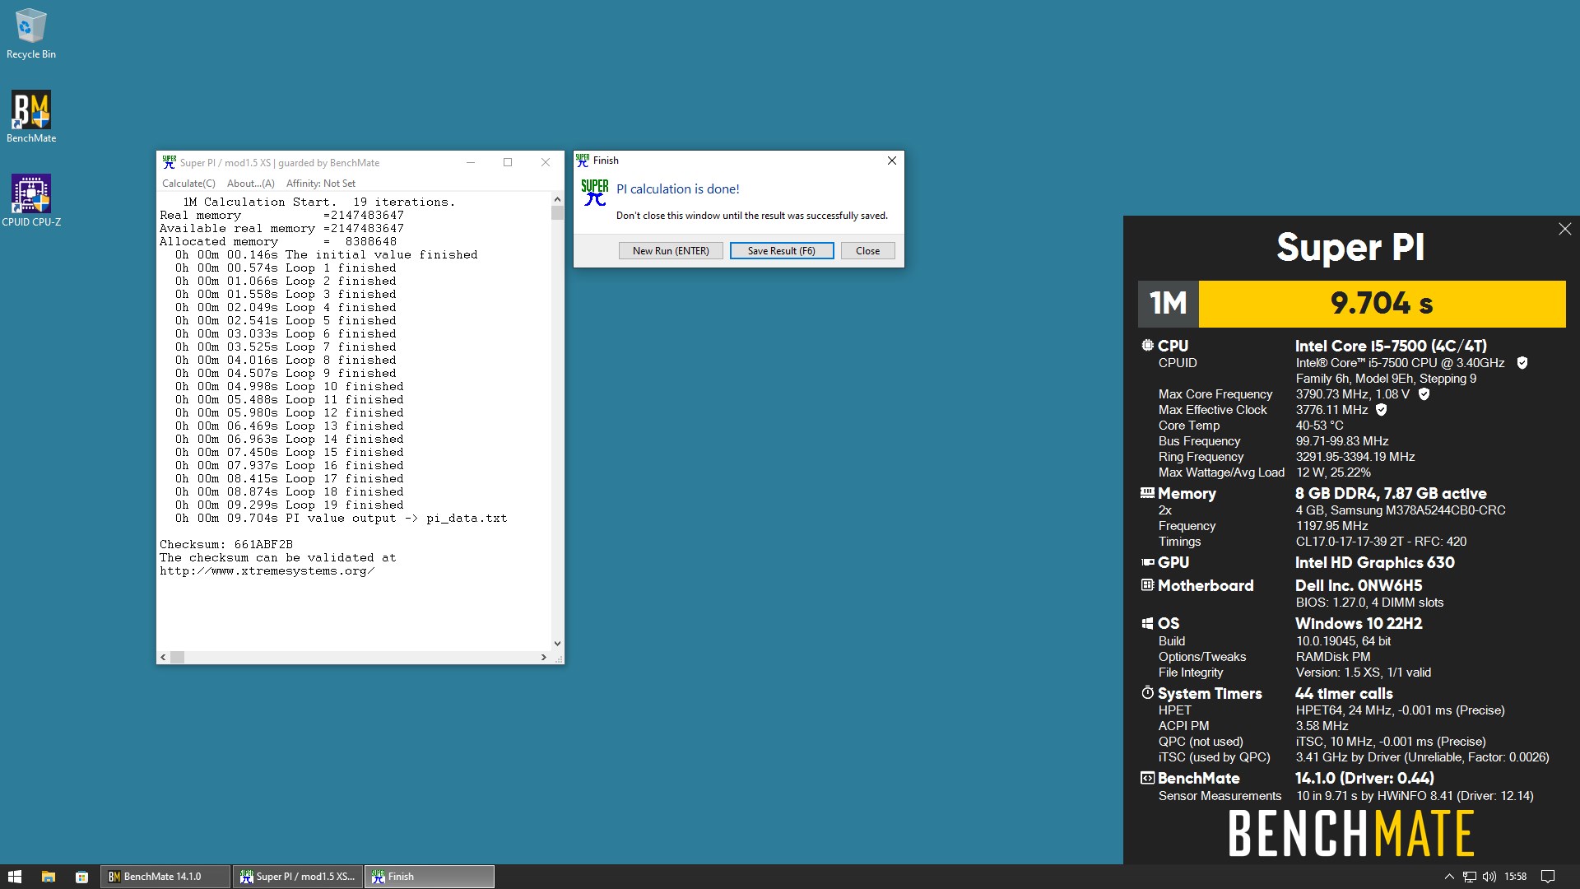1580x889 pixels.
Task: Open the About...(A) menu
Action: [x=251, y=184]
